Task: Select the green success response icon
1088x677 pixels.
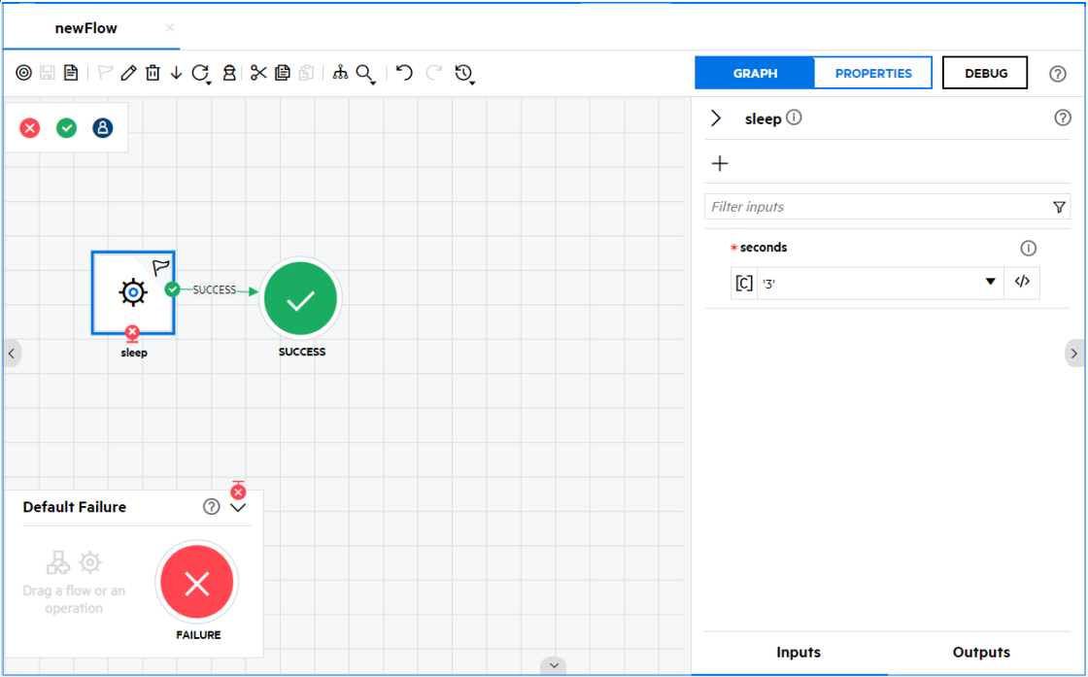Action: coord(66,127)
